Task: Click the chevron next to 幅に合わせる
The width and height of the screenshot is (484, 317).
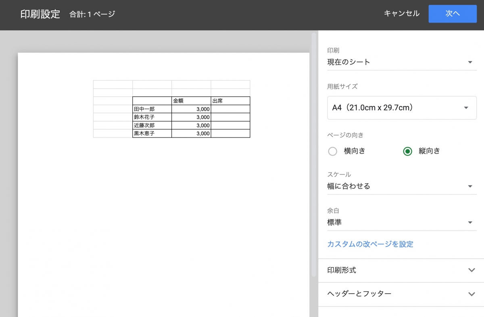Action: pyautogui.click(x=470, y=186)
